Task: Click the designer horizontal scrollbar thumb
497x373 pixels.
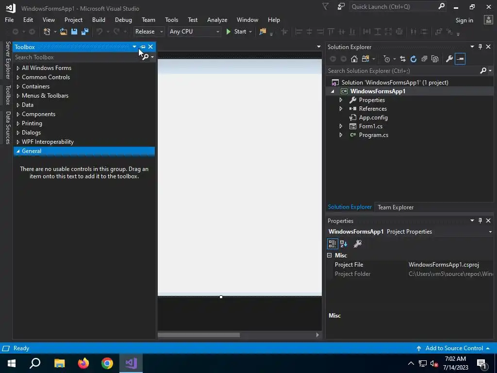Action: pyautogui.click(x=199, y=335)
